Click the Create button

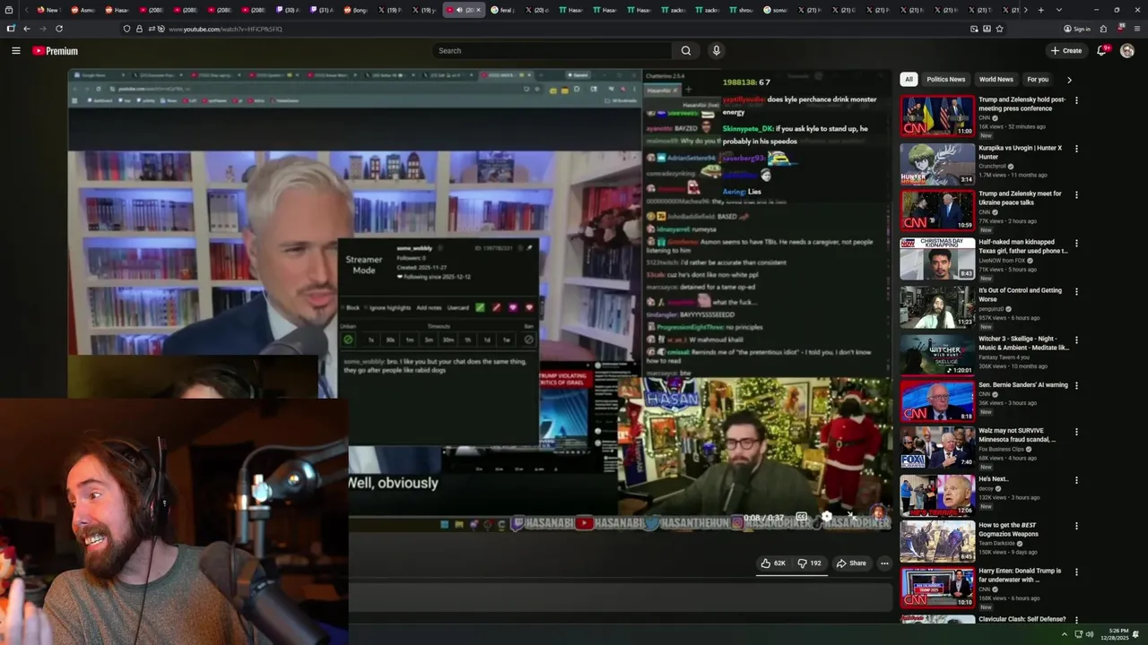tap(1066, 51)
